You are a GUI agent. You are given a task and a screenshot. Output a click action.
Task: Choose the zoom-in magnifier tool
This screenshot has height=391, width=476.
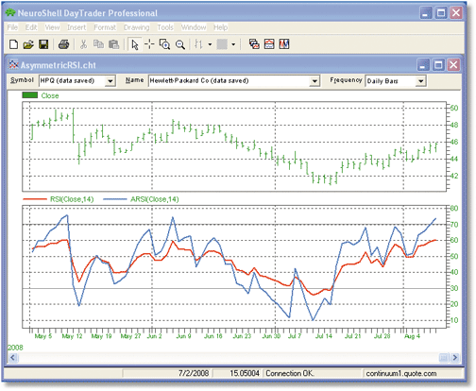(164, 44)
